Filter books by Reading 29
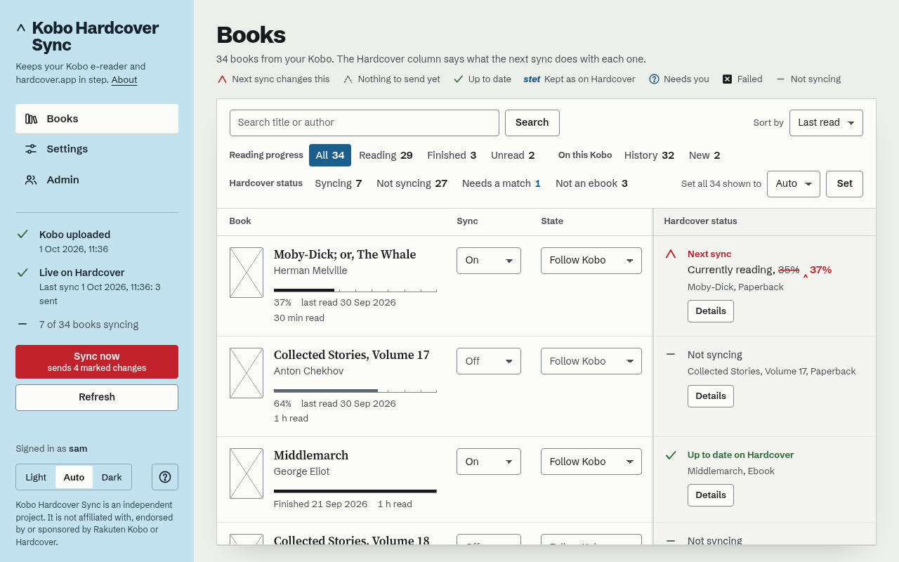The width and height of the screenshot is (899, 562). point(386,155)
